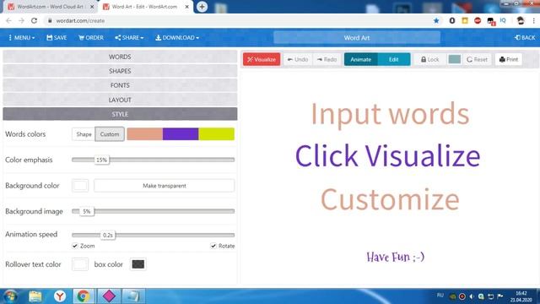Expand the WORDS section
This screenshot has height=304, width=540.
(x=120, y=57)
